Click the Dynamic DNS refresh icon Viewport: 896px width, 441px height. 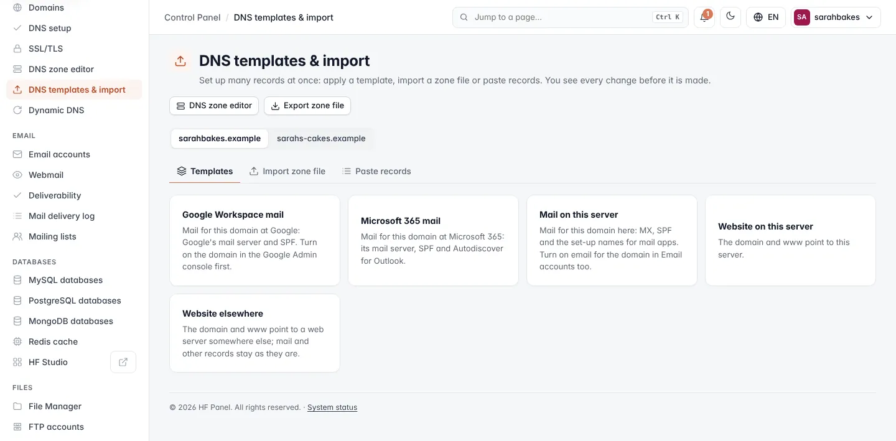click(x=17, y=110)
